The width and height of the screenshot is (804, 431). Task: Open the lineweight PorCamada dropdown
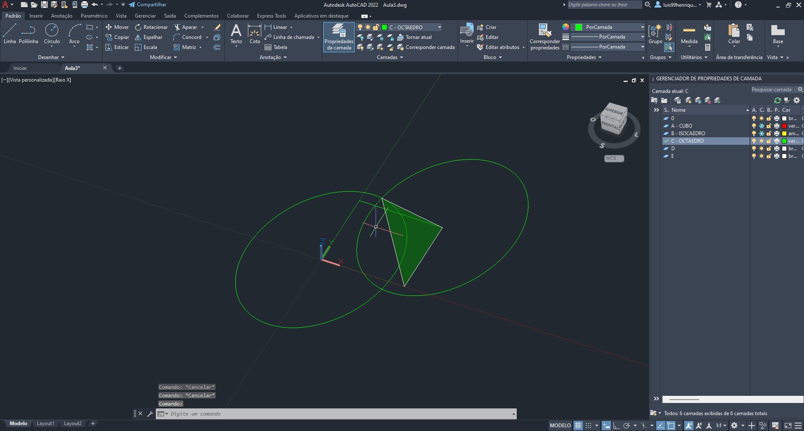pyautogui.click(x=608, y=37)
